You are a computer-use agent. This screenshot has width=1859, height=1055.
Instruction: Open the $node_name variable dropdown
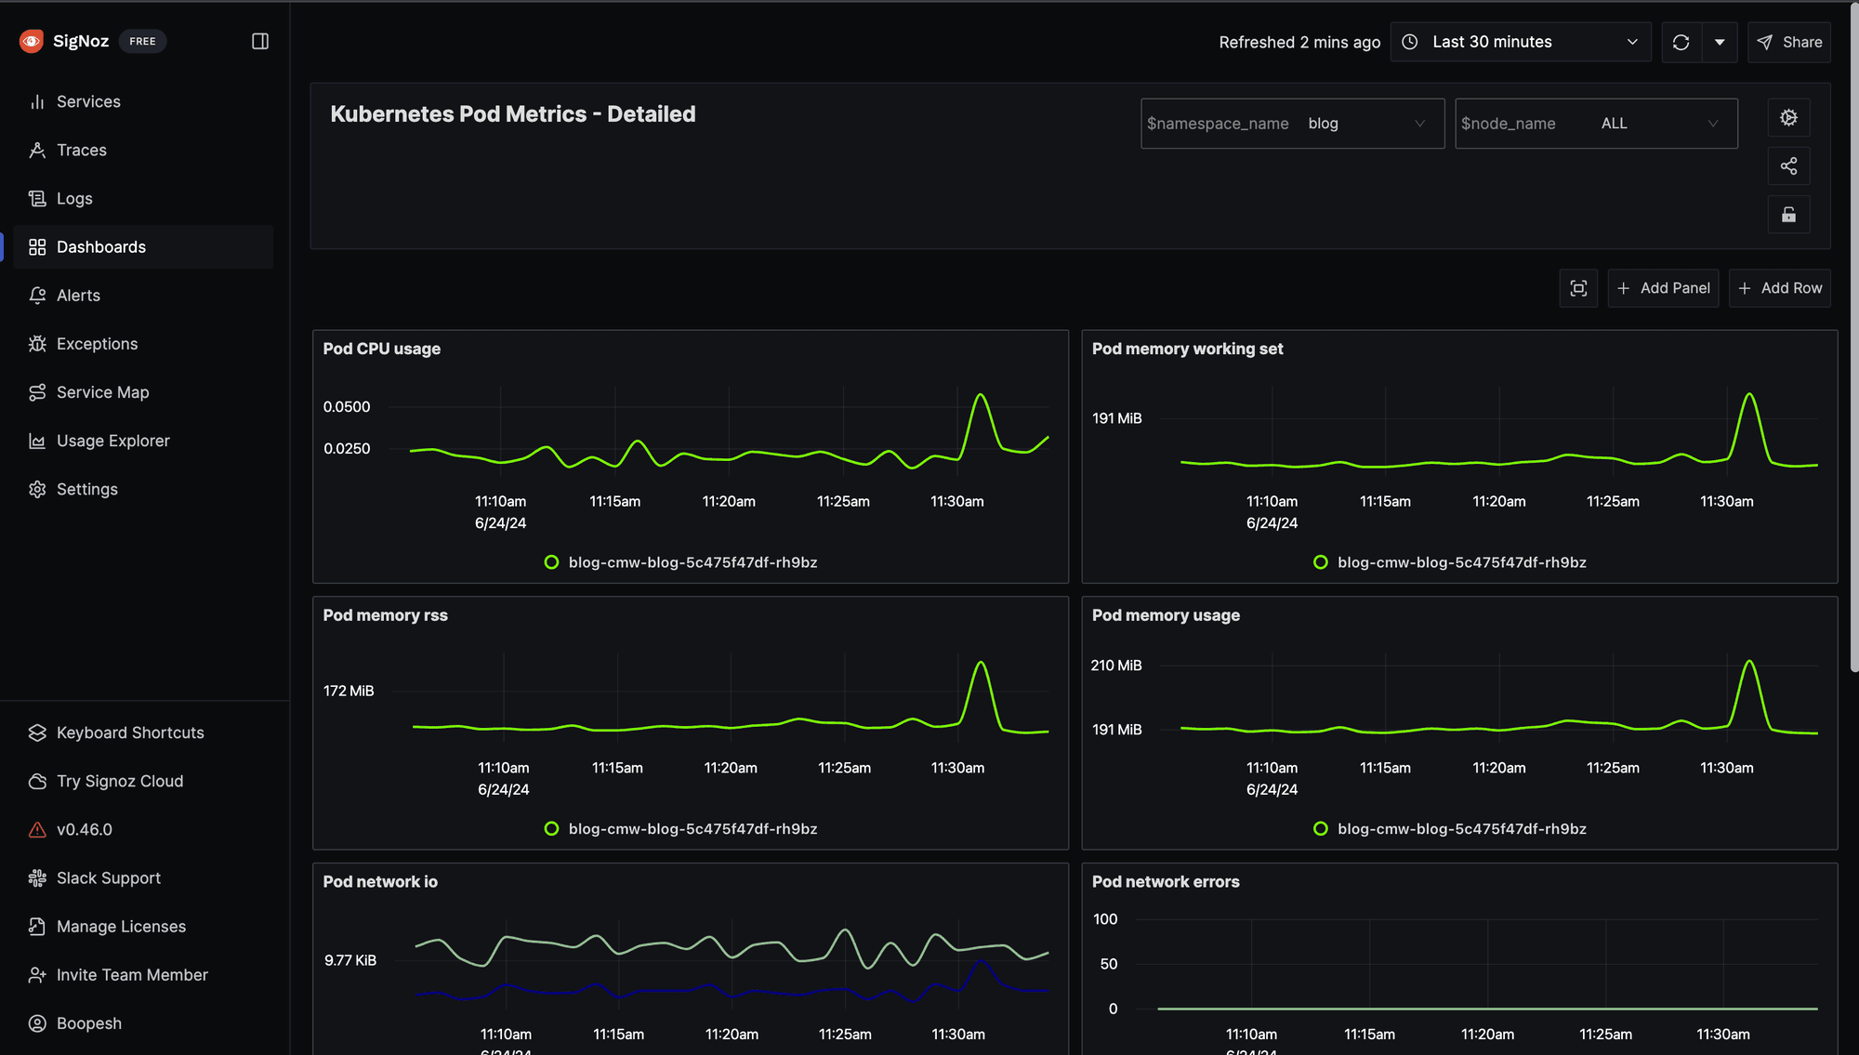pyautogui.click(x=1596, y=123)
